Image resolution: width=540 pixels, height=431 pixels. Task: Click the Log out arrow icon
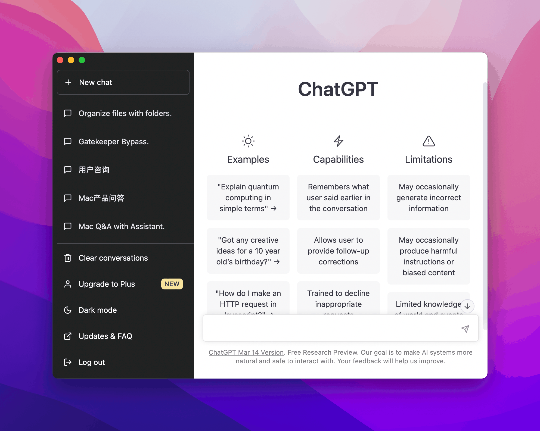coord(68,362)
